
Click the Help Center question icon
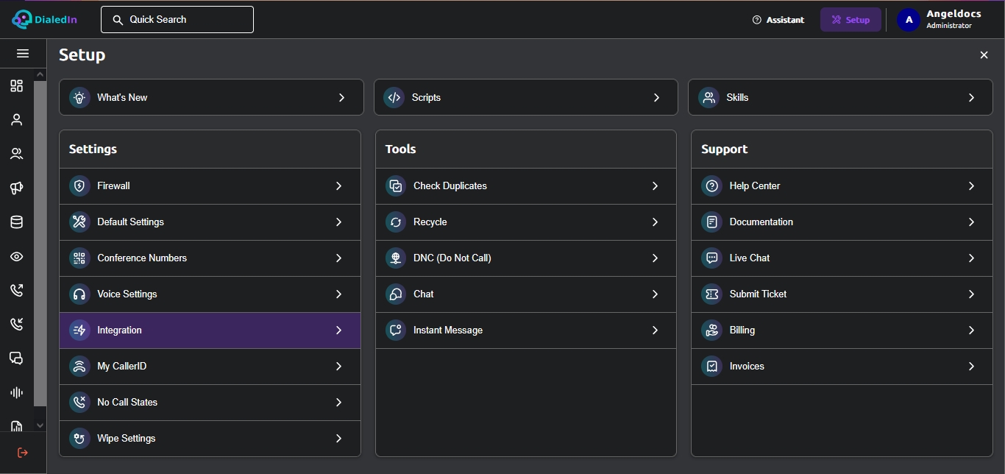tap(711, 186)
